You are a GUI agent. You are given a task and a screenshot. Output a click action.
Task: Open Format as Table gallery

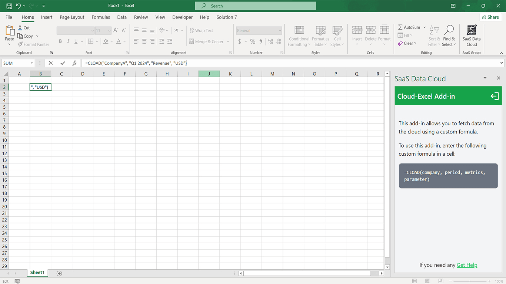(320, 36)
